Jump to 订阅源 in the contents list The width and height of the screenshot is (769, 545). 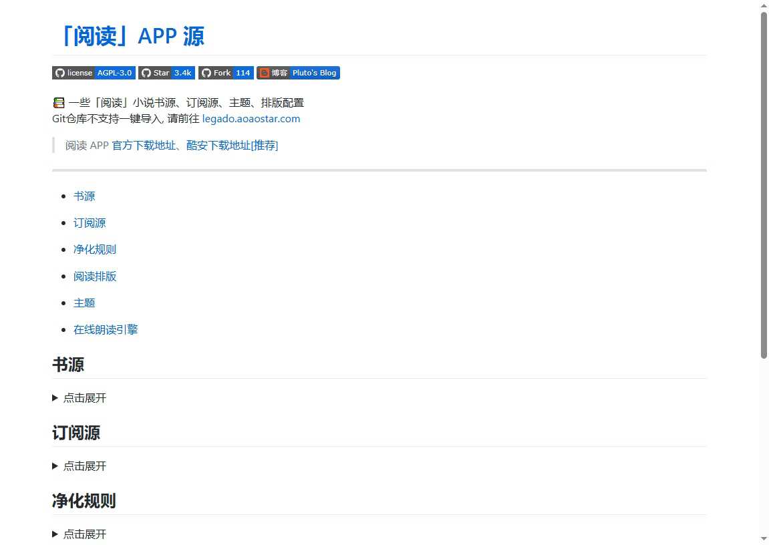pyautogui.click(x=90, y=223)
